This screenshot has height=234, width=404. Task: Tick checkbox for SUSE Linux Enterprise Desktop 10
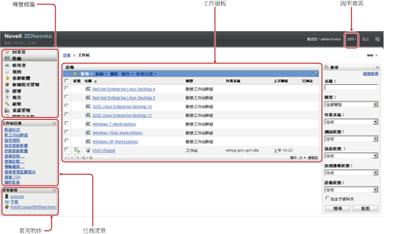tap(67, 106)
